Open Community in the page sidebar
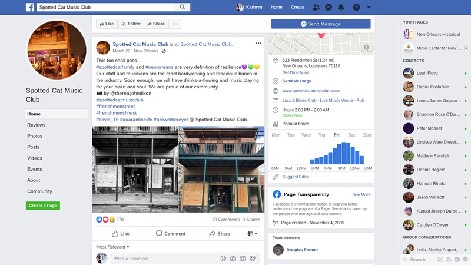Viewport: 471px width, 265px height. click(x=39, y=191)
